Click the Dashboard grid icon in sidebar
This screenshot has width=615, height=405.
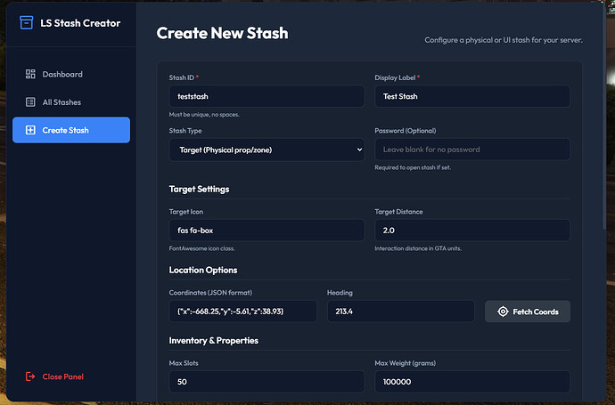click(x=30, y=74)
